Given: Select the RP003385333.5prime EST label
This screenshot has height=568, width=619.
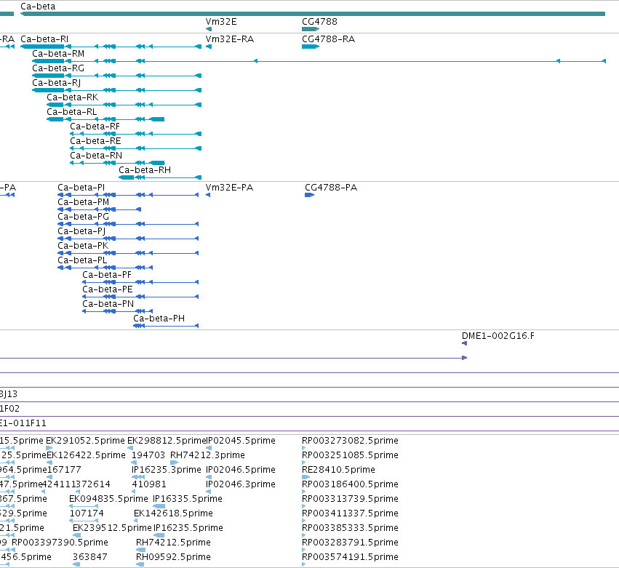Looking at the screenshot, I should pos(350,529).
